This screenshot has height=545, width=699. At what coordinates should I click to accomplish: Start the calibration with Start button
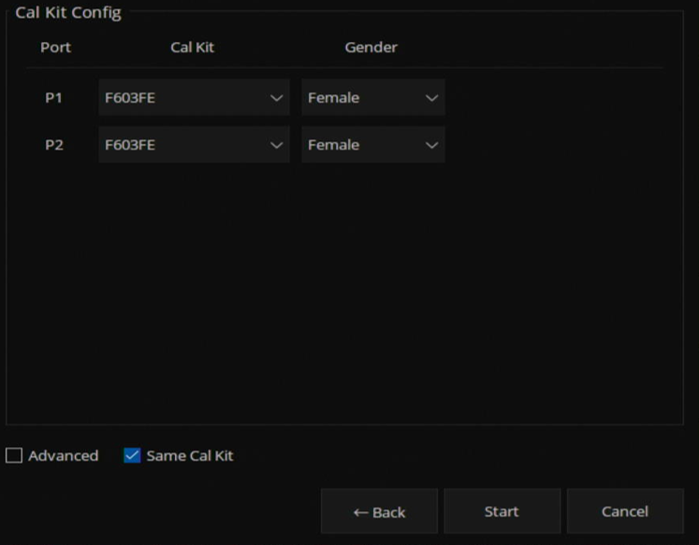point(502,511)
